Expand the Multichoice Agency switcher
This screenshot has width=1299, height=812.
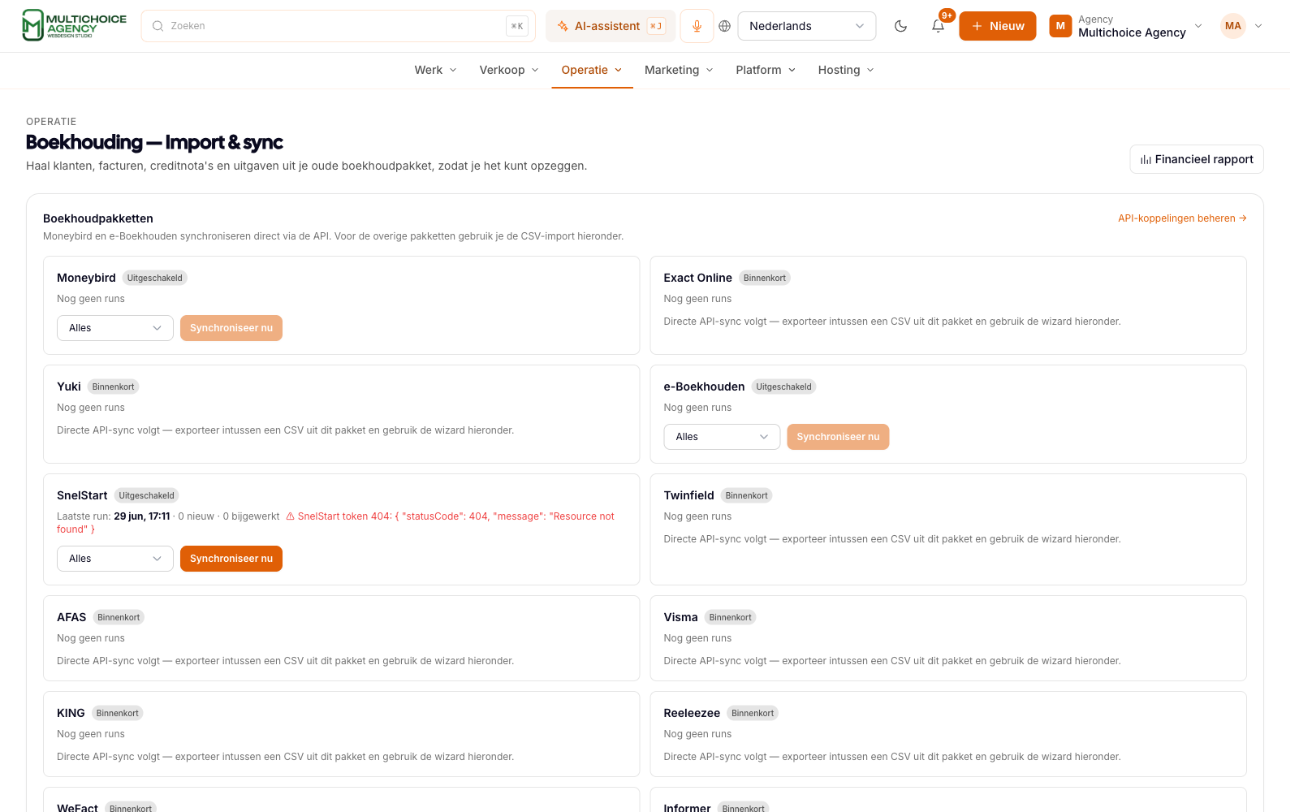pos(1198,26)
